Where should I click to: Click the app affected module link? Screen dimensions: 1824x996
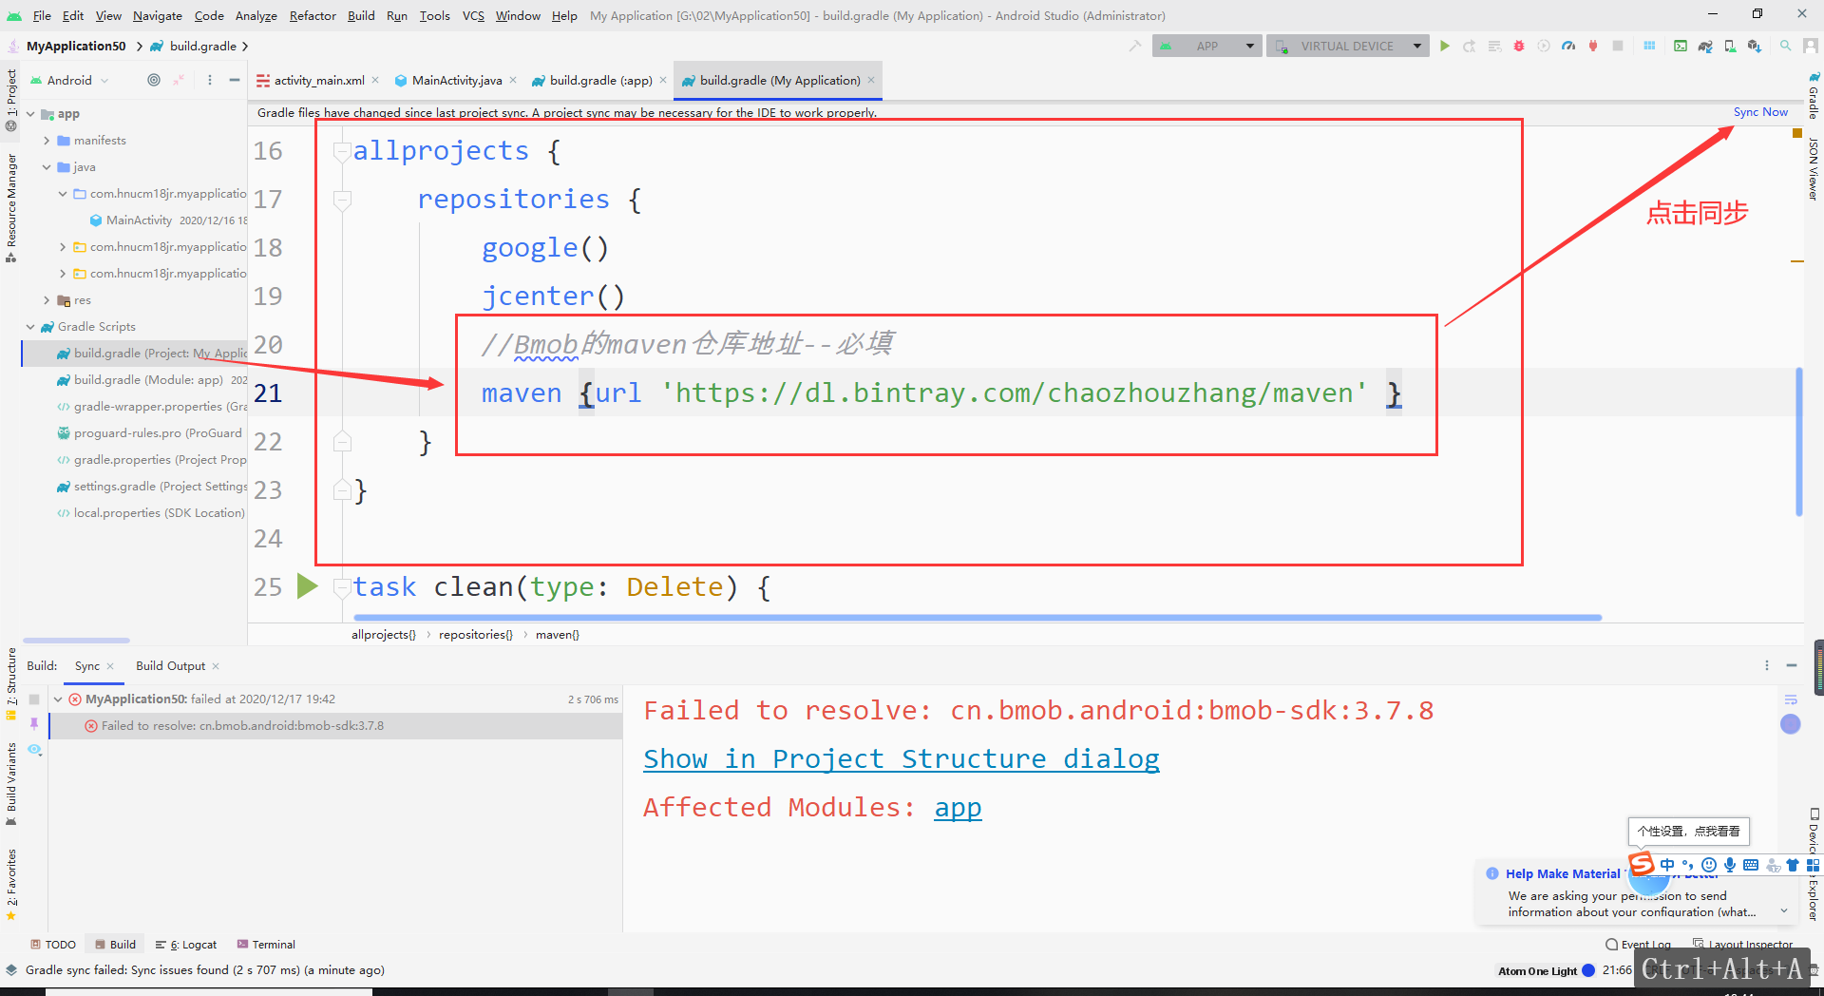(x=958, y=807)
